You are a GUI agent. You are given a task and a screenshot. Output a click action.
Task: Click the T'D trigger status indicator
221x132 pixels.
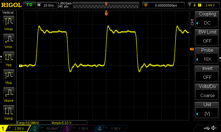[29, 5]
